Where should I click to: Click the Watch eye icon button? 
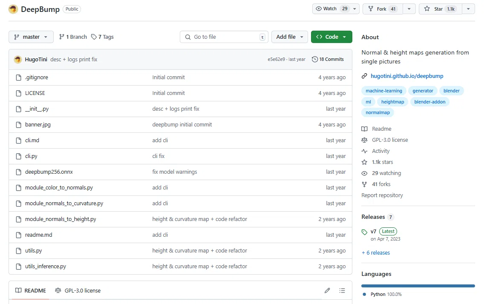click(319, 9)
